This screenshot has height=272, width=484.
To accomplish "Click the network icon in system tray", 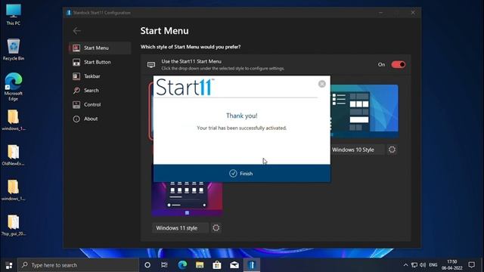I will click(x=414, y=265).
